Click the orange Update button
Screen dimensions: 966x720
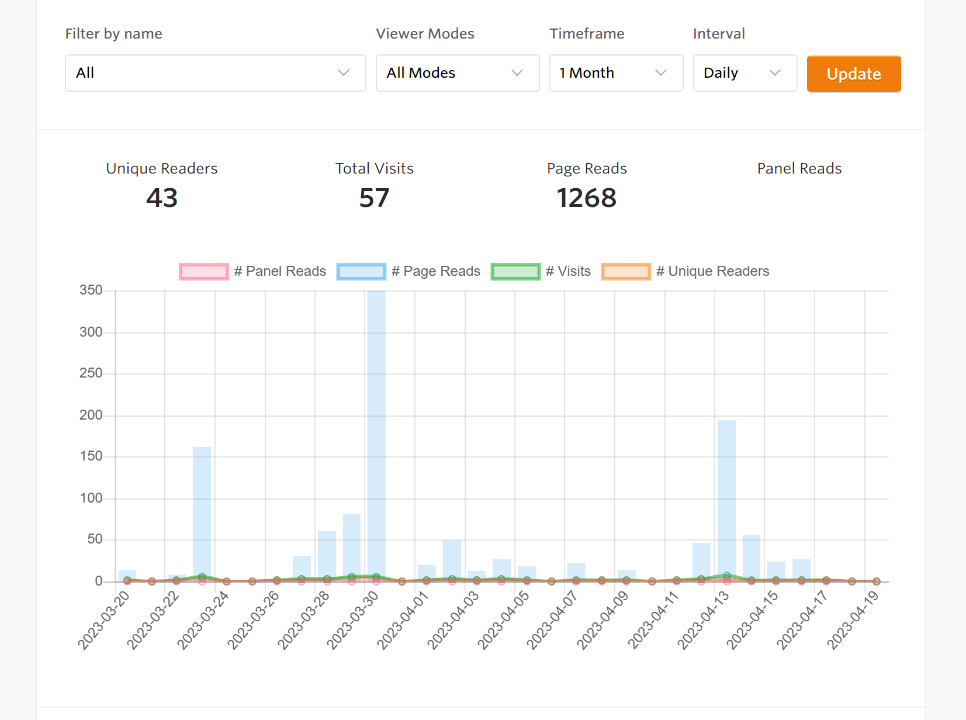(853, 74)
